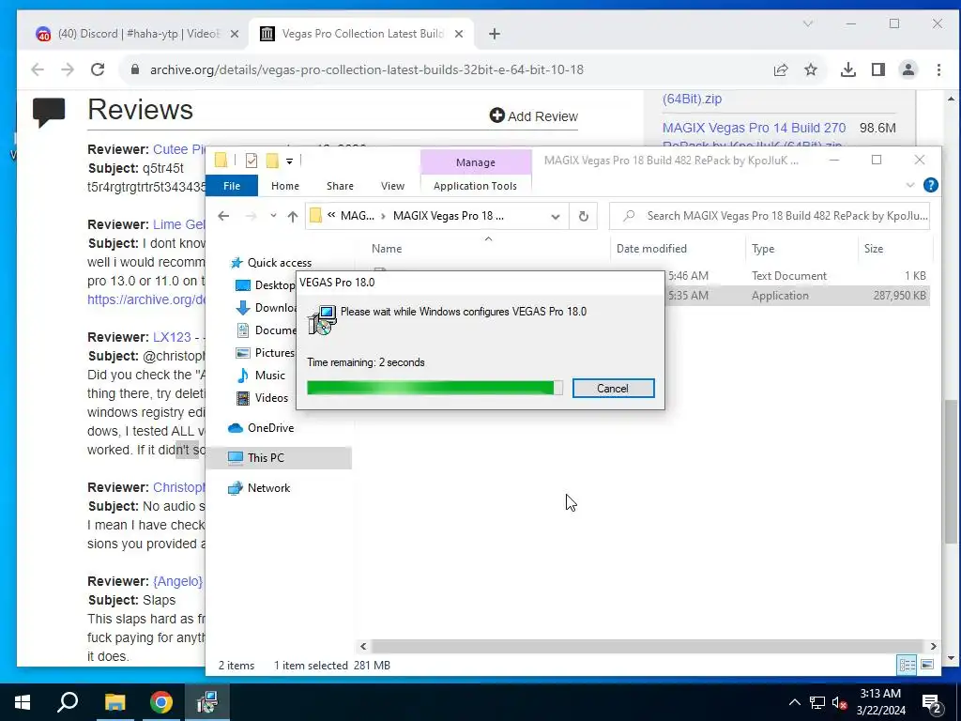This screenshot has width=961, height=721.
Task: Close the Discord browser tab
Action: (234, 34)
